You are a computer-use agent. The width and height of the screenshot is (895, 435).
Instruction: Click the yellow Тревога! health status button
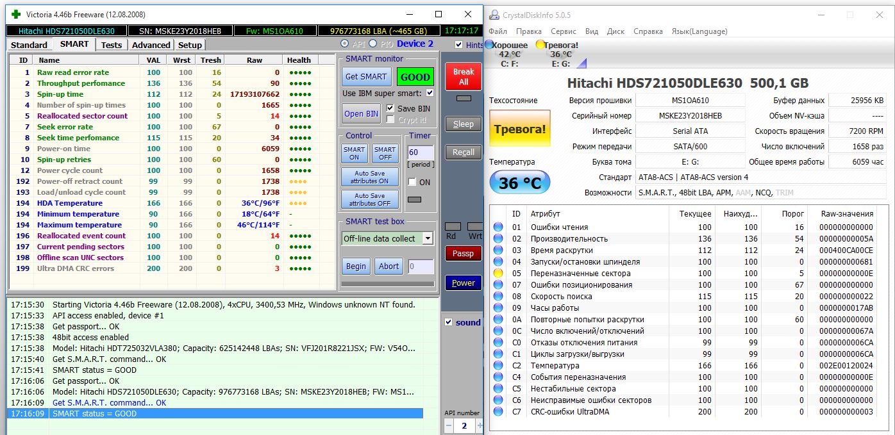coord(519,129)
